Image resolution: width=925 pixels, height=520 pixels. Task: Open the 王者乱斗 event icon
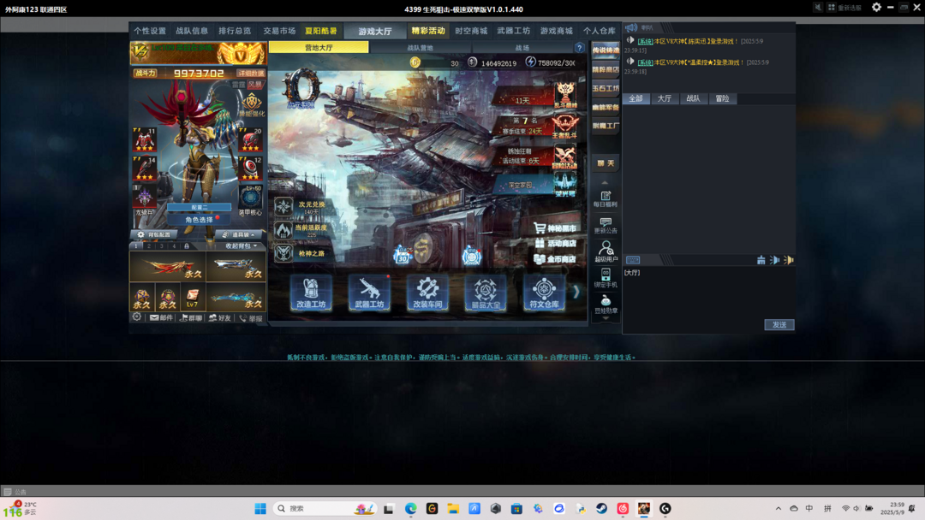pyautogui.click(x=564, y=126)
